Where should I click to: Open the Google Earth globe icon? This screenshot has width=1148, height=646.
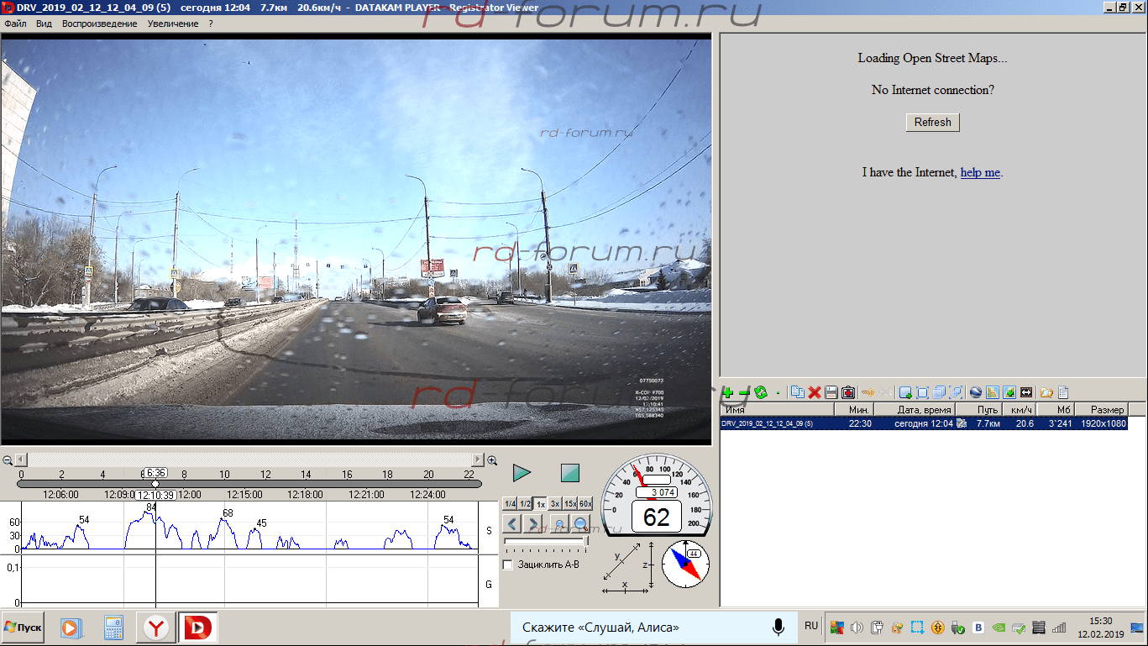coord(975,392)
